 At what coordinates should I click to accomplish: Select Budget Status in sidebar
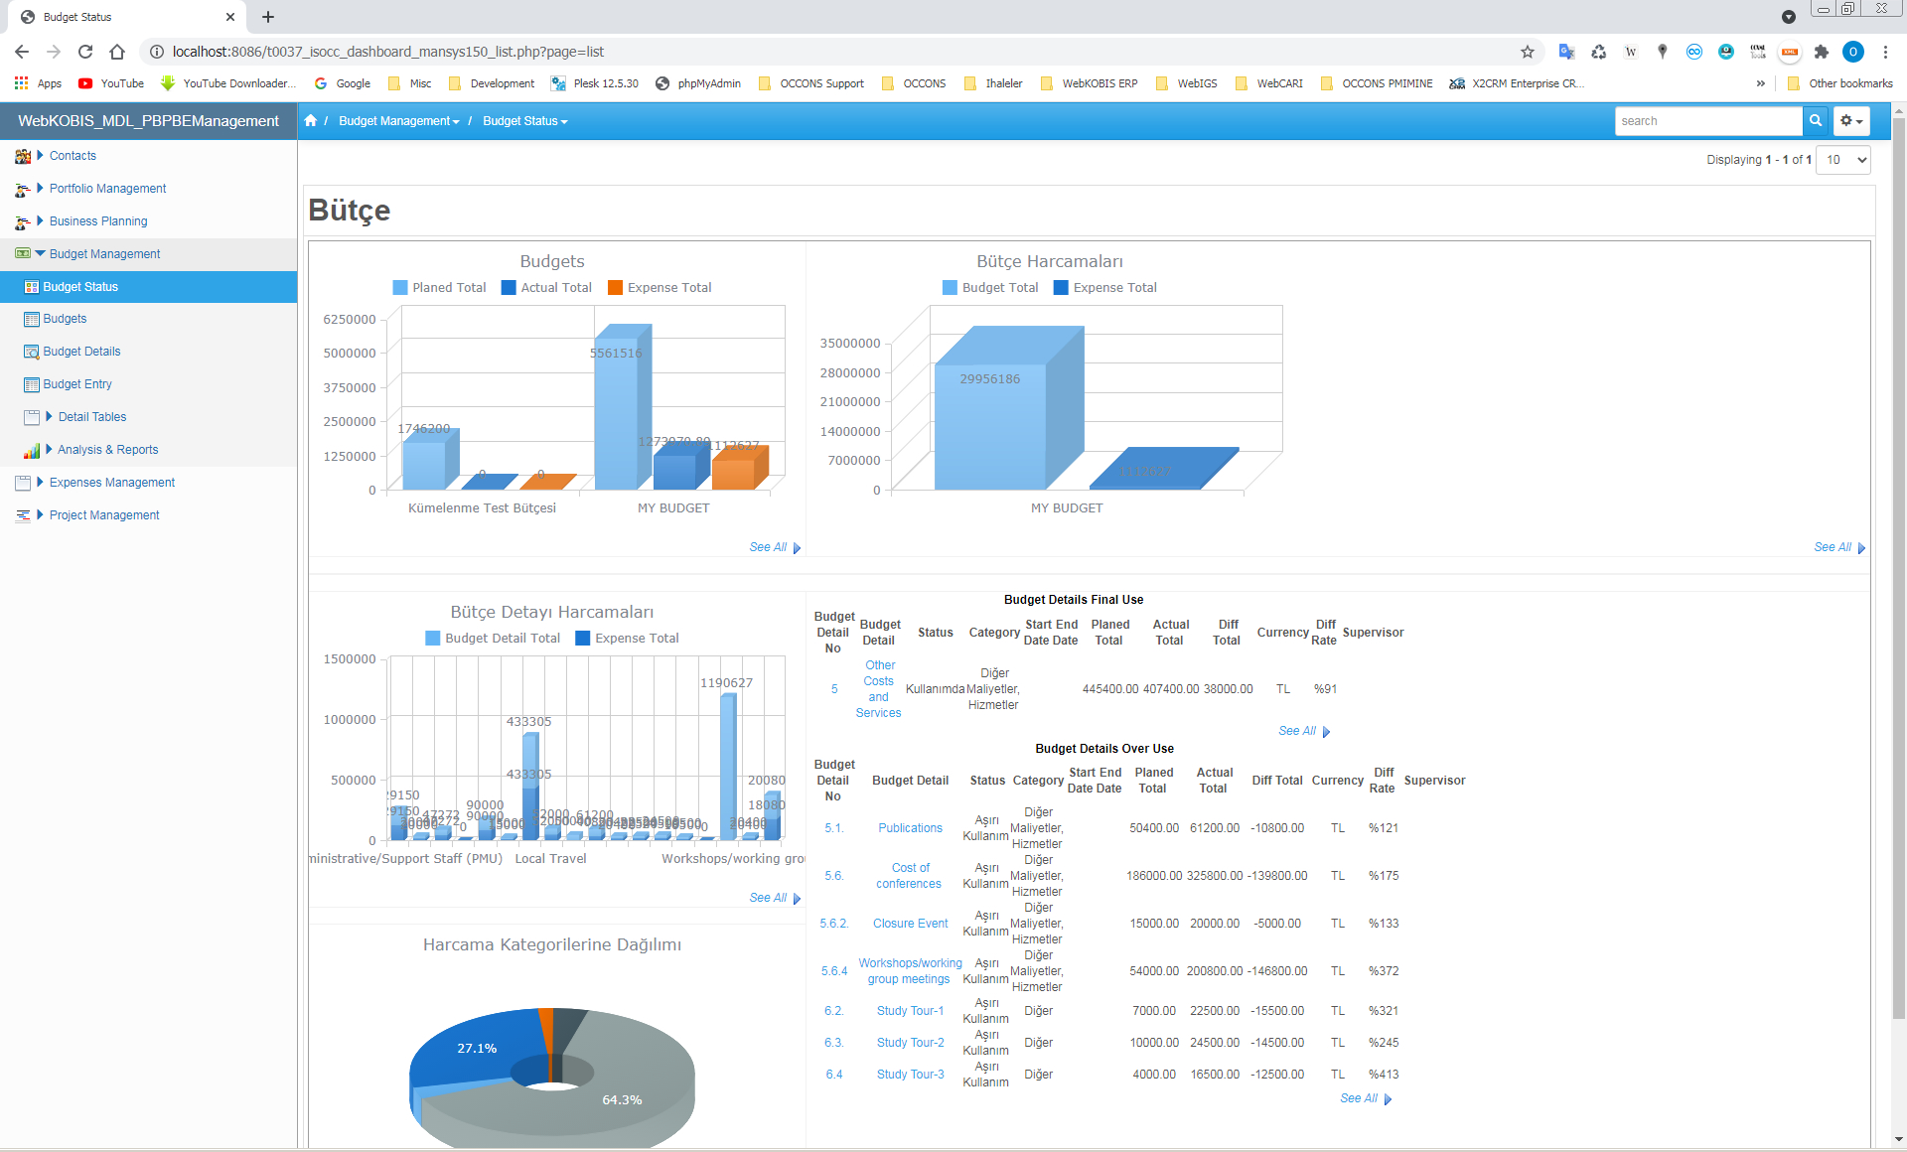pos(149,287)
